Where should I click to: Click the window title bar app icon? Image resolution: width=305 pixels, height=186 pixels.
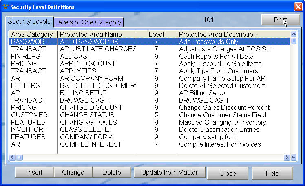(5, 7)
